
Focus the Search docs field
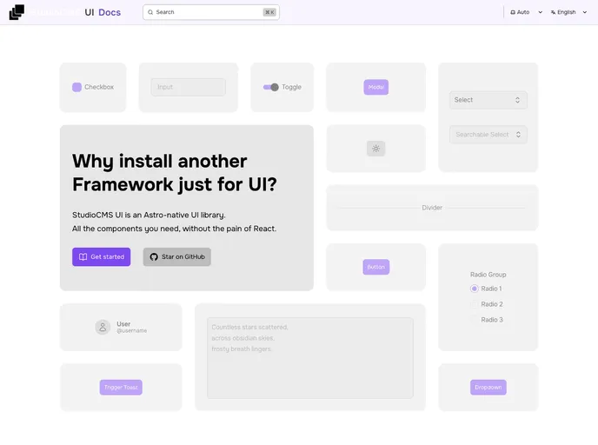211,12
